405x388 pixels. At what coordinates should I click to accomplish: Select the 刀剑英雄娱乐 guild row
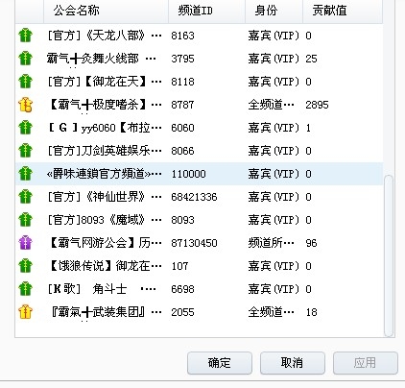tap(199, 151)
